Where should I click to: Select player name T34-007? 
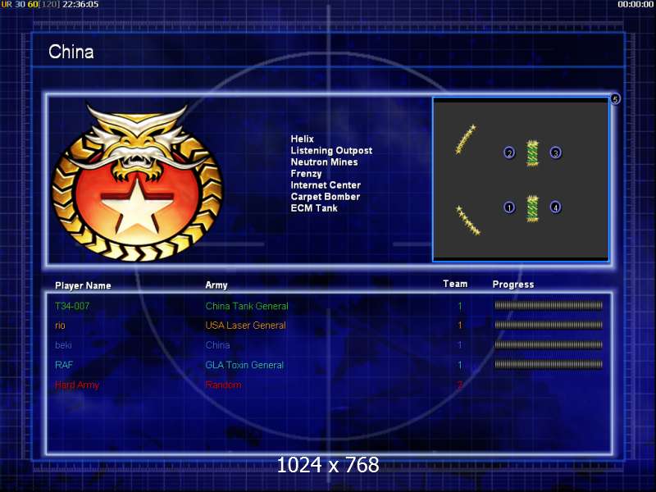coord(72,306)
